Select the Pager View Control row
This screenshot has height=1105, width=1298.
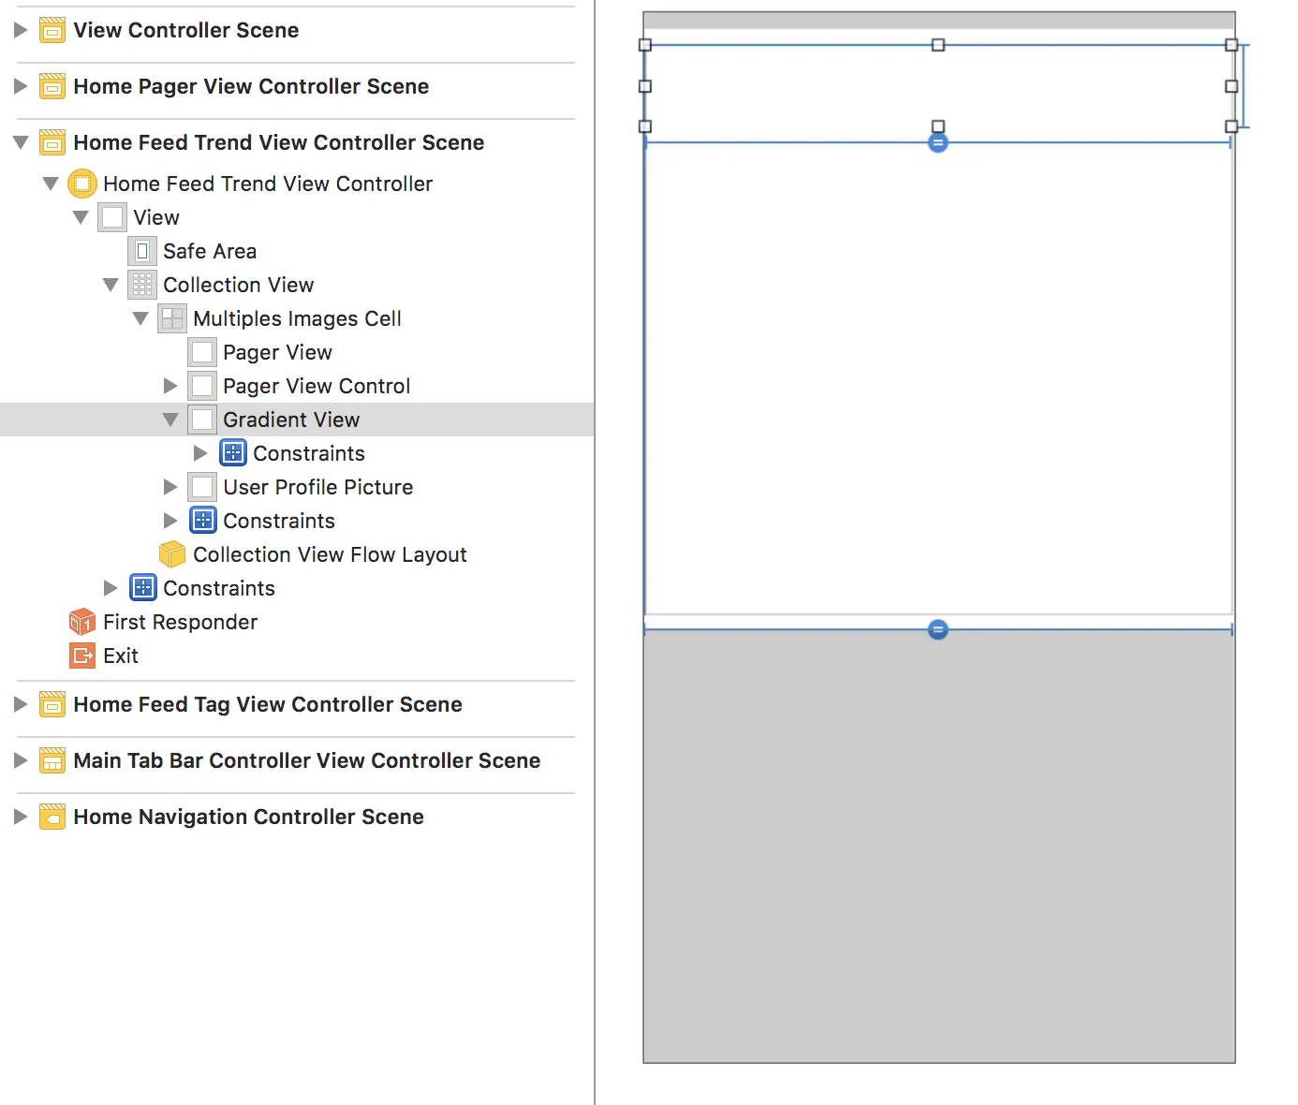click(x=297, y=386)
